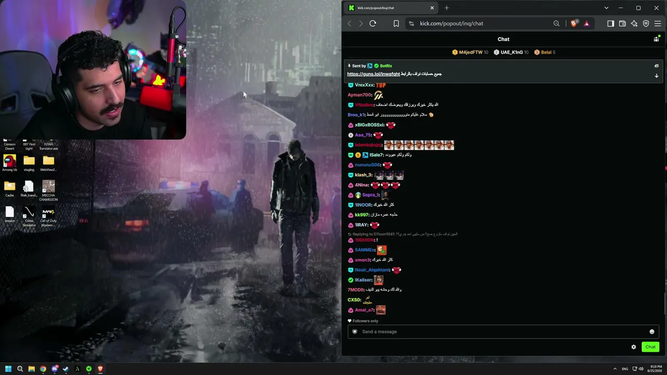Select the session file on desktop
The height and width of the screenshot is (375, 667).
[x=9, y=214]
